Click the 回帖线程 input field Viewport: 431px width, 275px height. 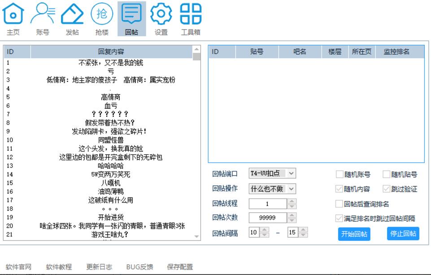tap(268, 204)
